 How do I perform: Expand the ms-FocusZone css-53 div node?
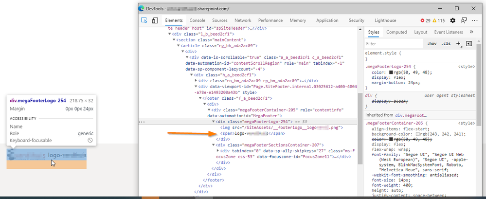pos(217,151)
